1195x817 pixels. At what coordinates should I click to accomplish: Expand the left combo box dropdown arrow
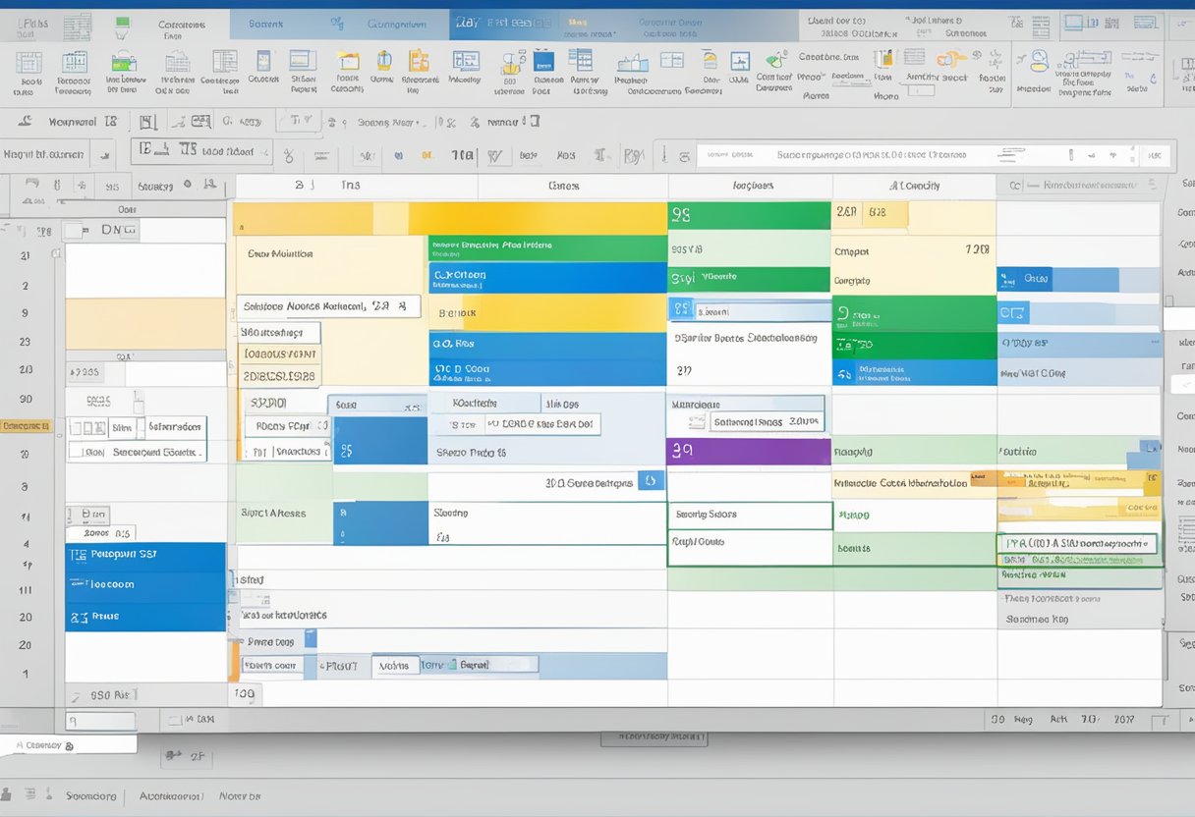[x=105, y=154]
